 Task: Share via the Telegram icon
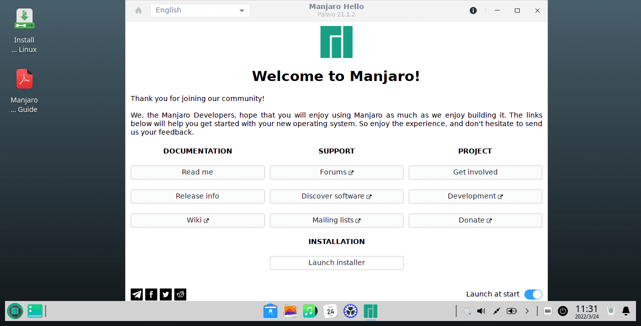136,294
